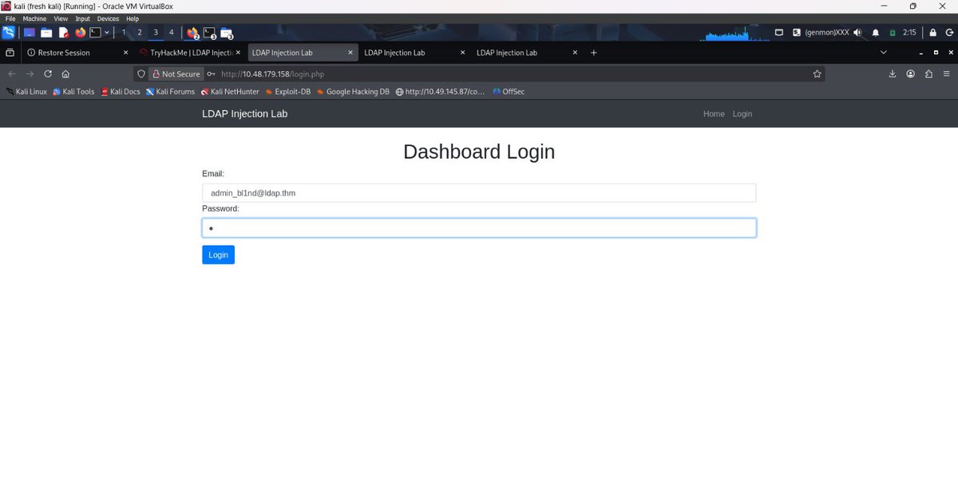958x493 pixels.
Task: Go to the browser home page
Action: 65,73
